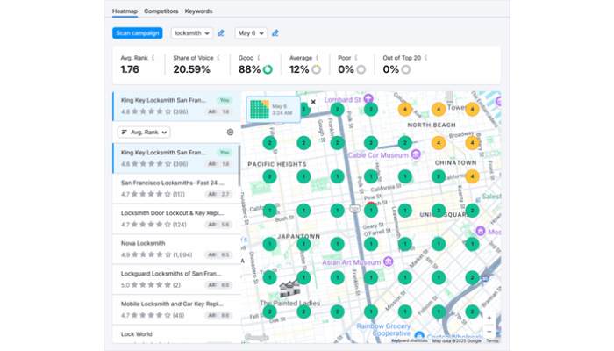Open the gear settings above the competitor list
This screenshot has height=351, width=614.
tap(230, 132)
